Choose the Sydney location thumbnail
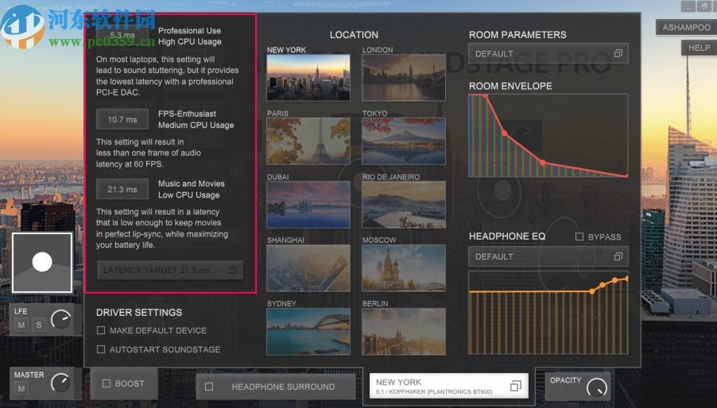The width and height of the screenshot is (717, 408). [308, 331]
